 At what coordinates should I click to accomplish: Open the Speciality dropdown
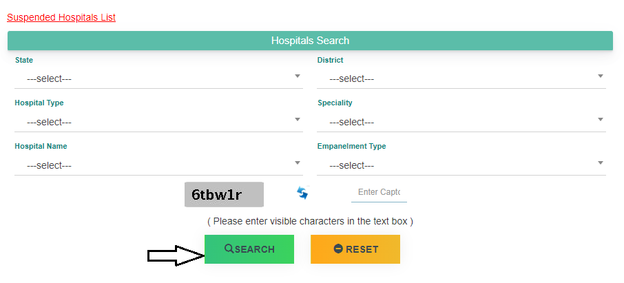pyautogui.click(x=461, y=122)
